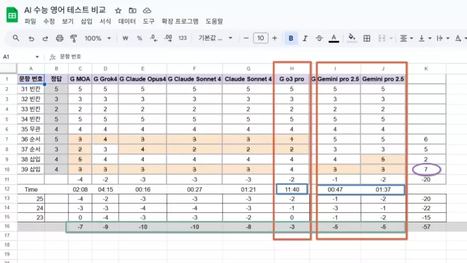Click the search menus magnifier icon
Viewport: 467px width, 263px height.
(x=16, y=38)
